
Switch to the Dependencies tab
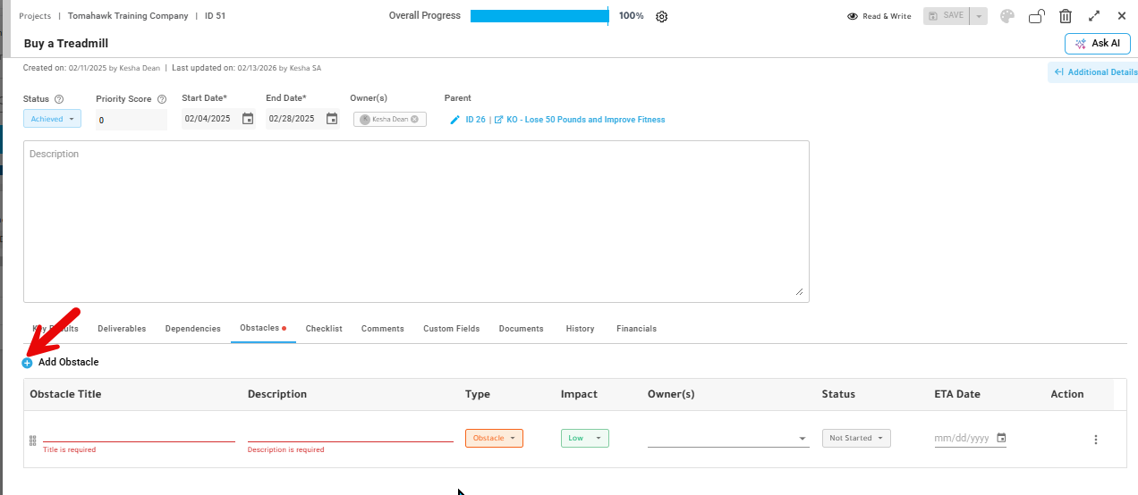(193, 329)
